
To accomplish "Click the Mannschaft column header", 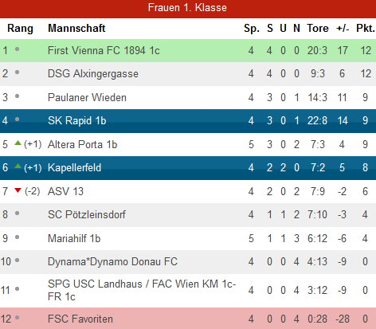I will 76,28.
